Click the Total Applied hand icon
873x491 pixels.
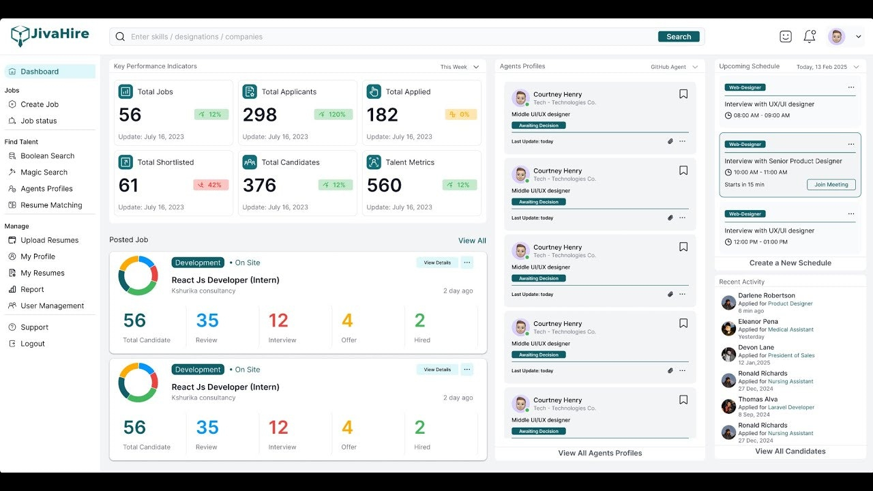coord(374,91)
